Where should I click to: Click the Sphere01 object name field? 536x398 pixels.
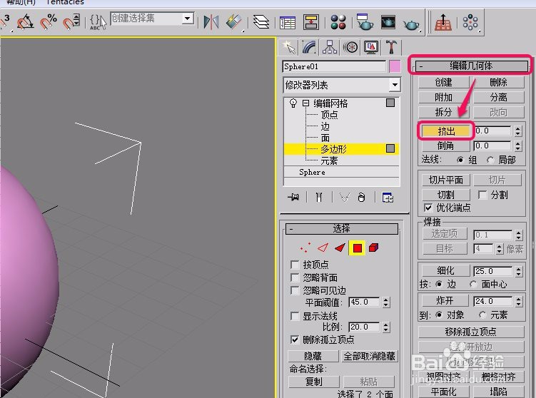click(x=334, y=66)
